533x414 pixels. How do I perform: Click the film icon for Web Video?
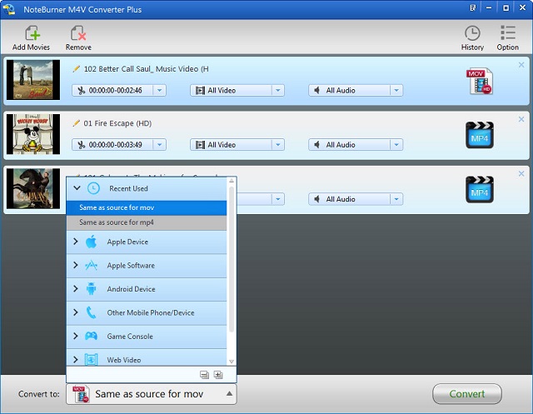91,359
